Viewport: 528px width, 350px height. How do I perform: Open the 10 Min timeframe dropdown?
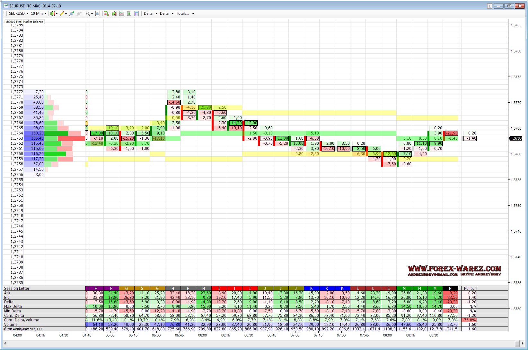pyautogui.click(x=39, y=14)
